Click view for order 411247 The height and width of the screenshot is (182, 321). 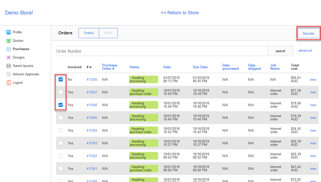coord(313,92)
